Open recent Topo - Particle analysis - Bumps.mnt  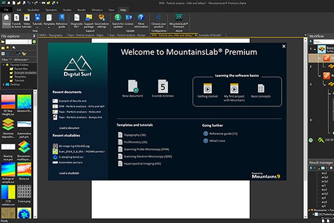[77, 117]
